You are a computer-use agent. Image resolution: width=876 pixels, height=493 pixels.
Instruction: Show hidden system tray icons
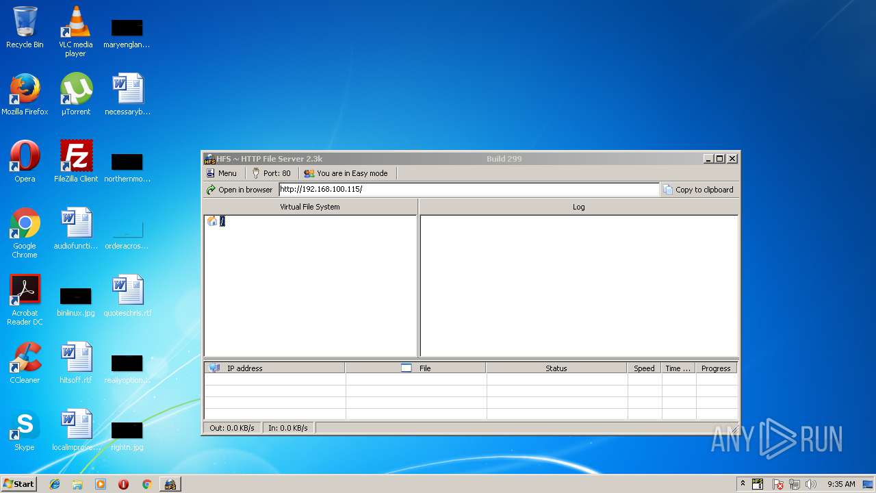pyautogui.click(x=743, y=484)
